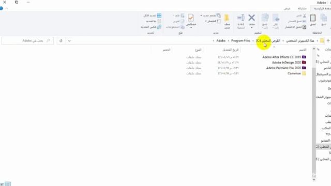331x186 pixels.
Task: Click the date cell in InDesign row
Action: pyautogui.click(x=228, y=63)
